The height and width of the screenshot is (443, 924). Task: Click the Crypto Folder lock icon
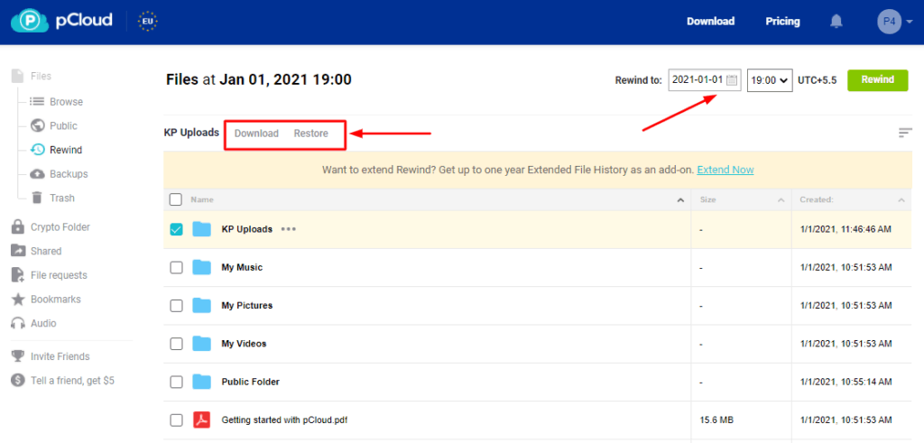[18, 226]
